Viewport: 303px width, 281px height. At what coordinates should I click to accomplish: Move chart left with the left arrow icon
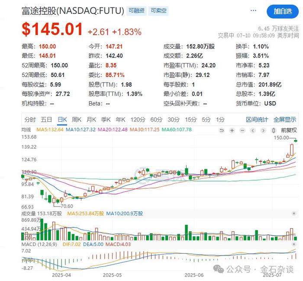pos(253,131)
